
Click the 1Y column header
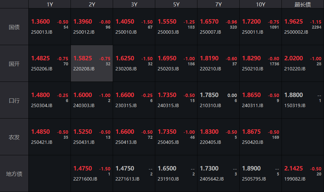[50, 4]
